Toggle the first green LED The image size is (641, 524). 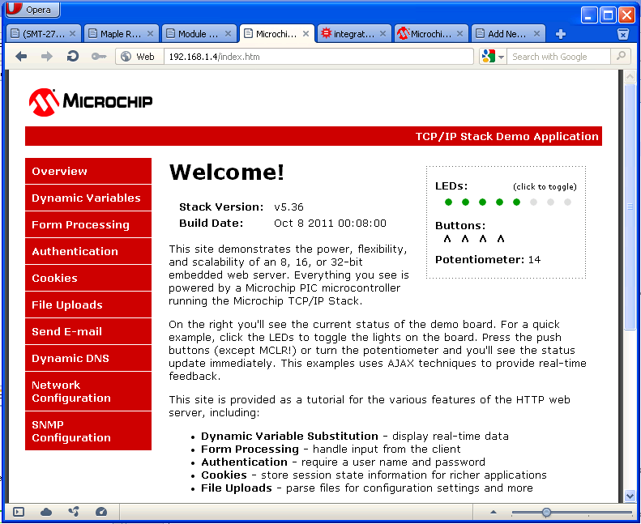448,202
